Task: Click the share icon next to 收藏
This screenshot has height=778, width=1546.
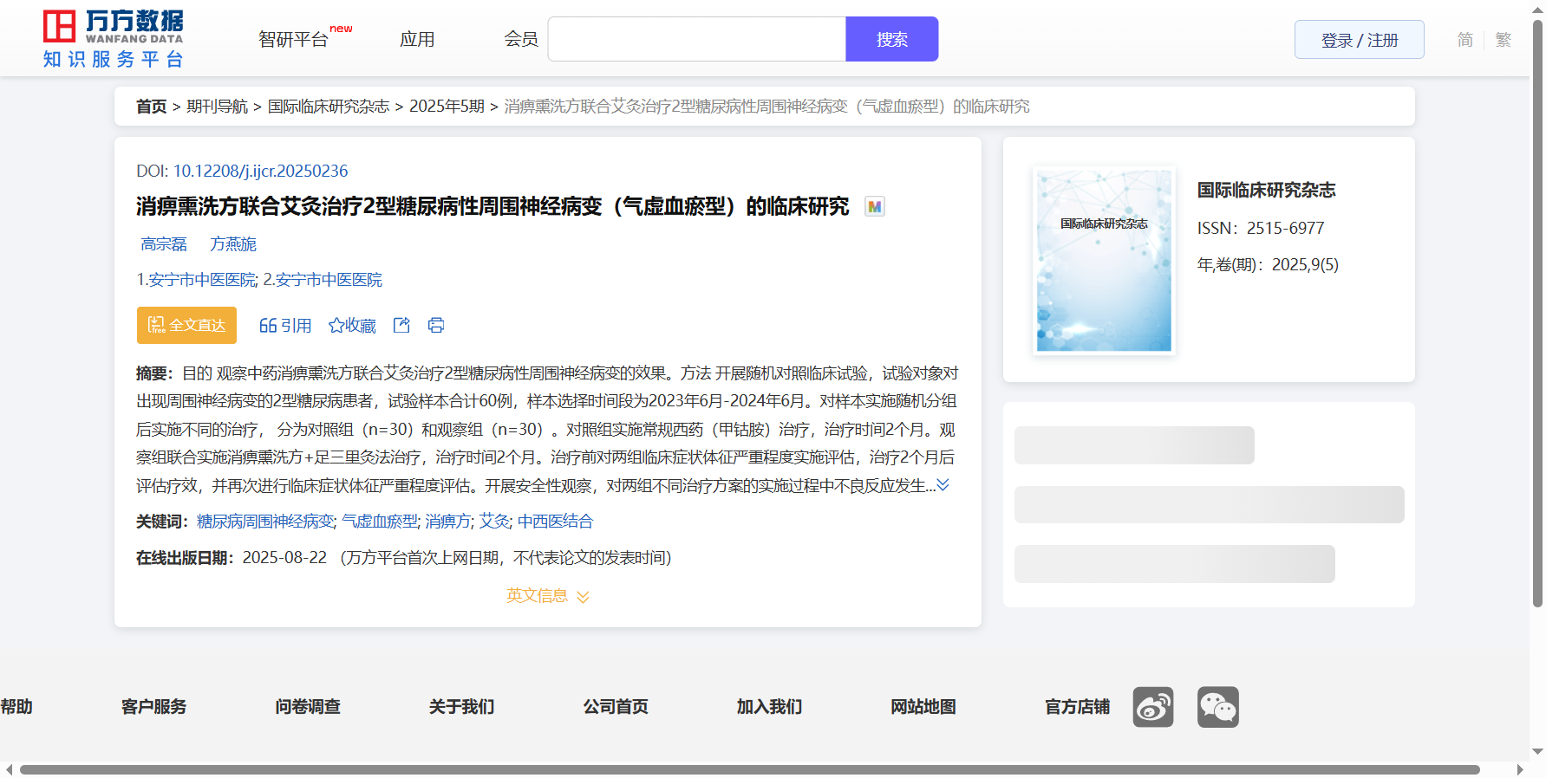Action: [401, 325]
